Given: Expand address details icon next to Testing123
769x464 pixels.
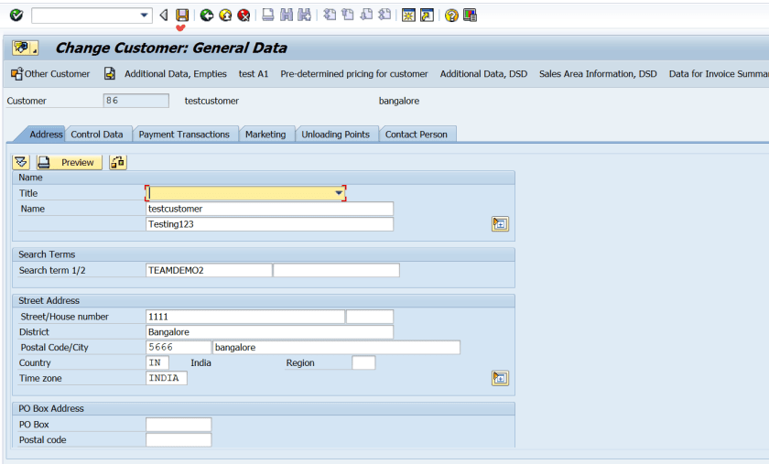Looking at the screenshot, I should [500, 224].
